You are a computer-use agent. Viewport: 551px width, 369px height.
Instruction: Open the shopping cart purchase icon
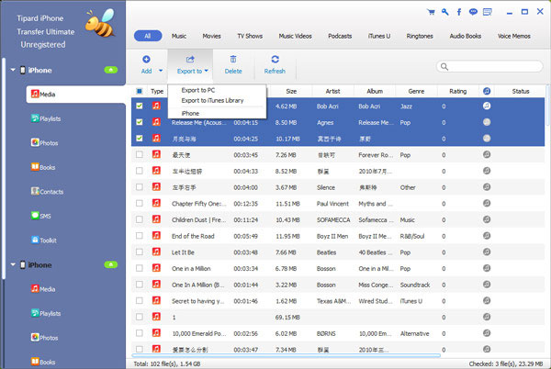point(431,12)
